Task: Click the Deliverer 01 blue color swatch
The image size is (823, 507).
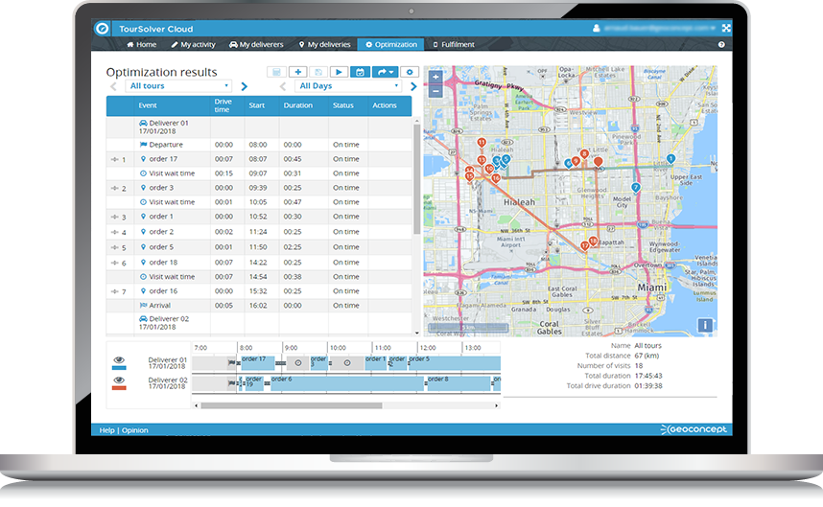Action: tap(119, 368)
